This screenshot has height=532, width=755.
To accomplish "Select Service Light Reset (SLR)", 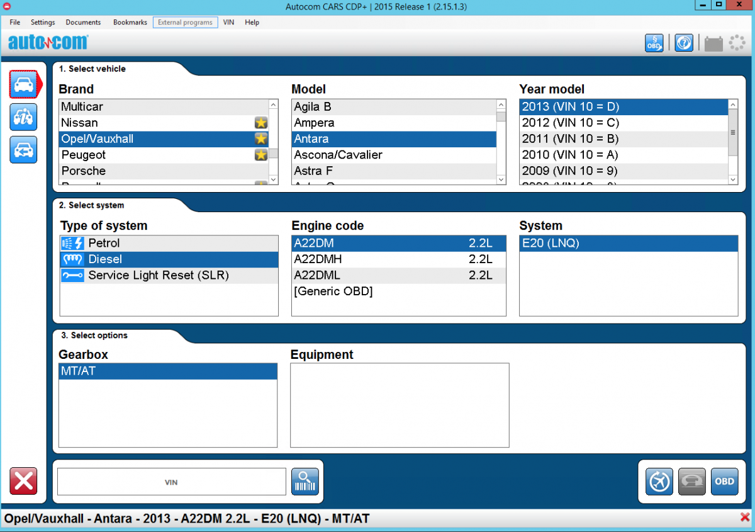I will tap(169, 275).
